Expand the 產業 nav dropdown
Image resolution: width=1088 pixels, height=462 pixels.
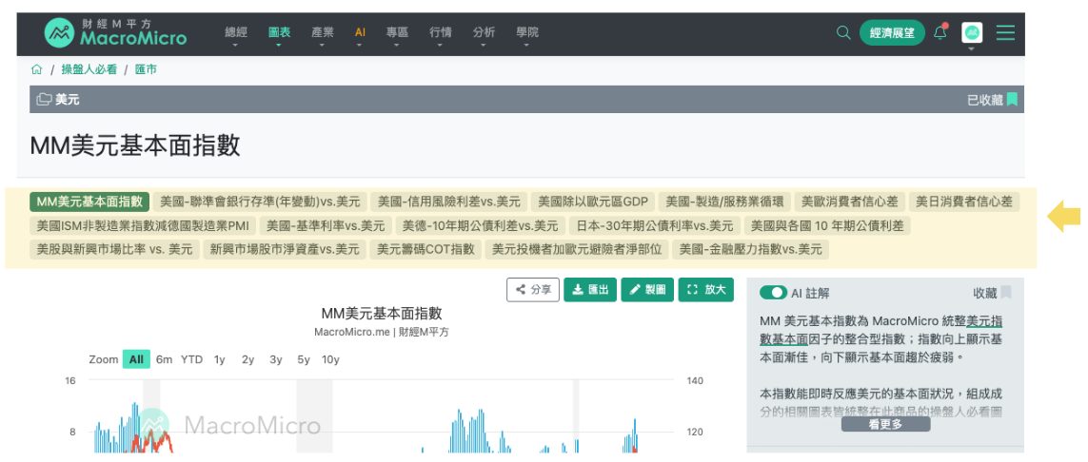[322, 32]
